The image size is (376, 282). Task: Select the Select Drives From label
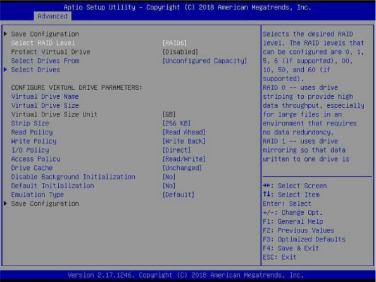click(x=45, y=61)
